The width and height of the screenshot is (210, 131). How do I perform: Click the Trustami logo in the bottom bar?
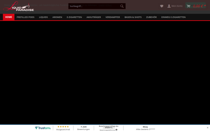43,128
